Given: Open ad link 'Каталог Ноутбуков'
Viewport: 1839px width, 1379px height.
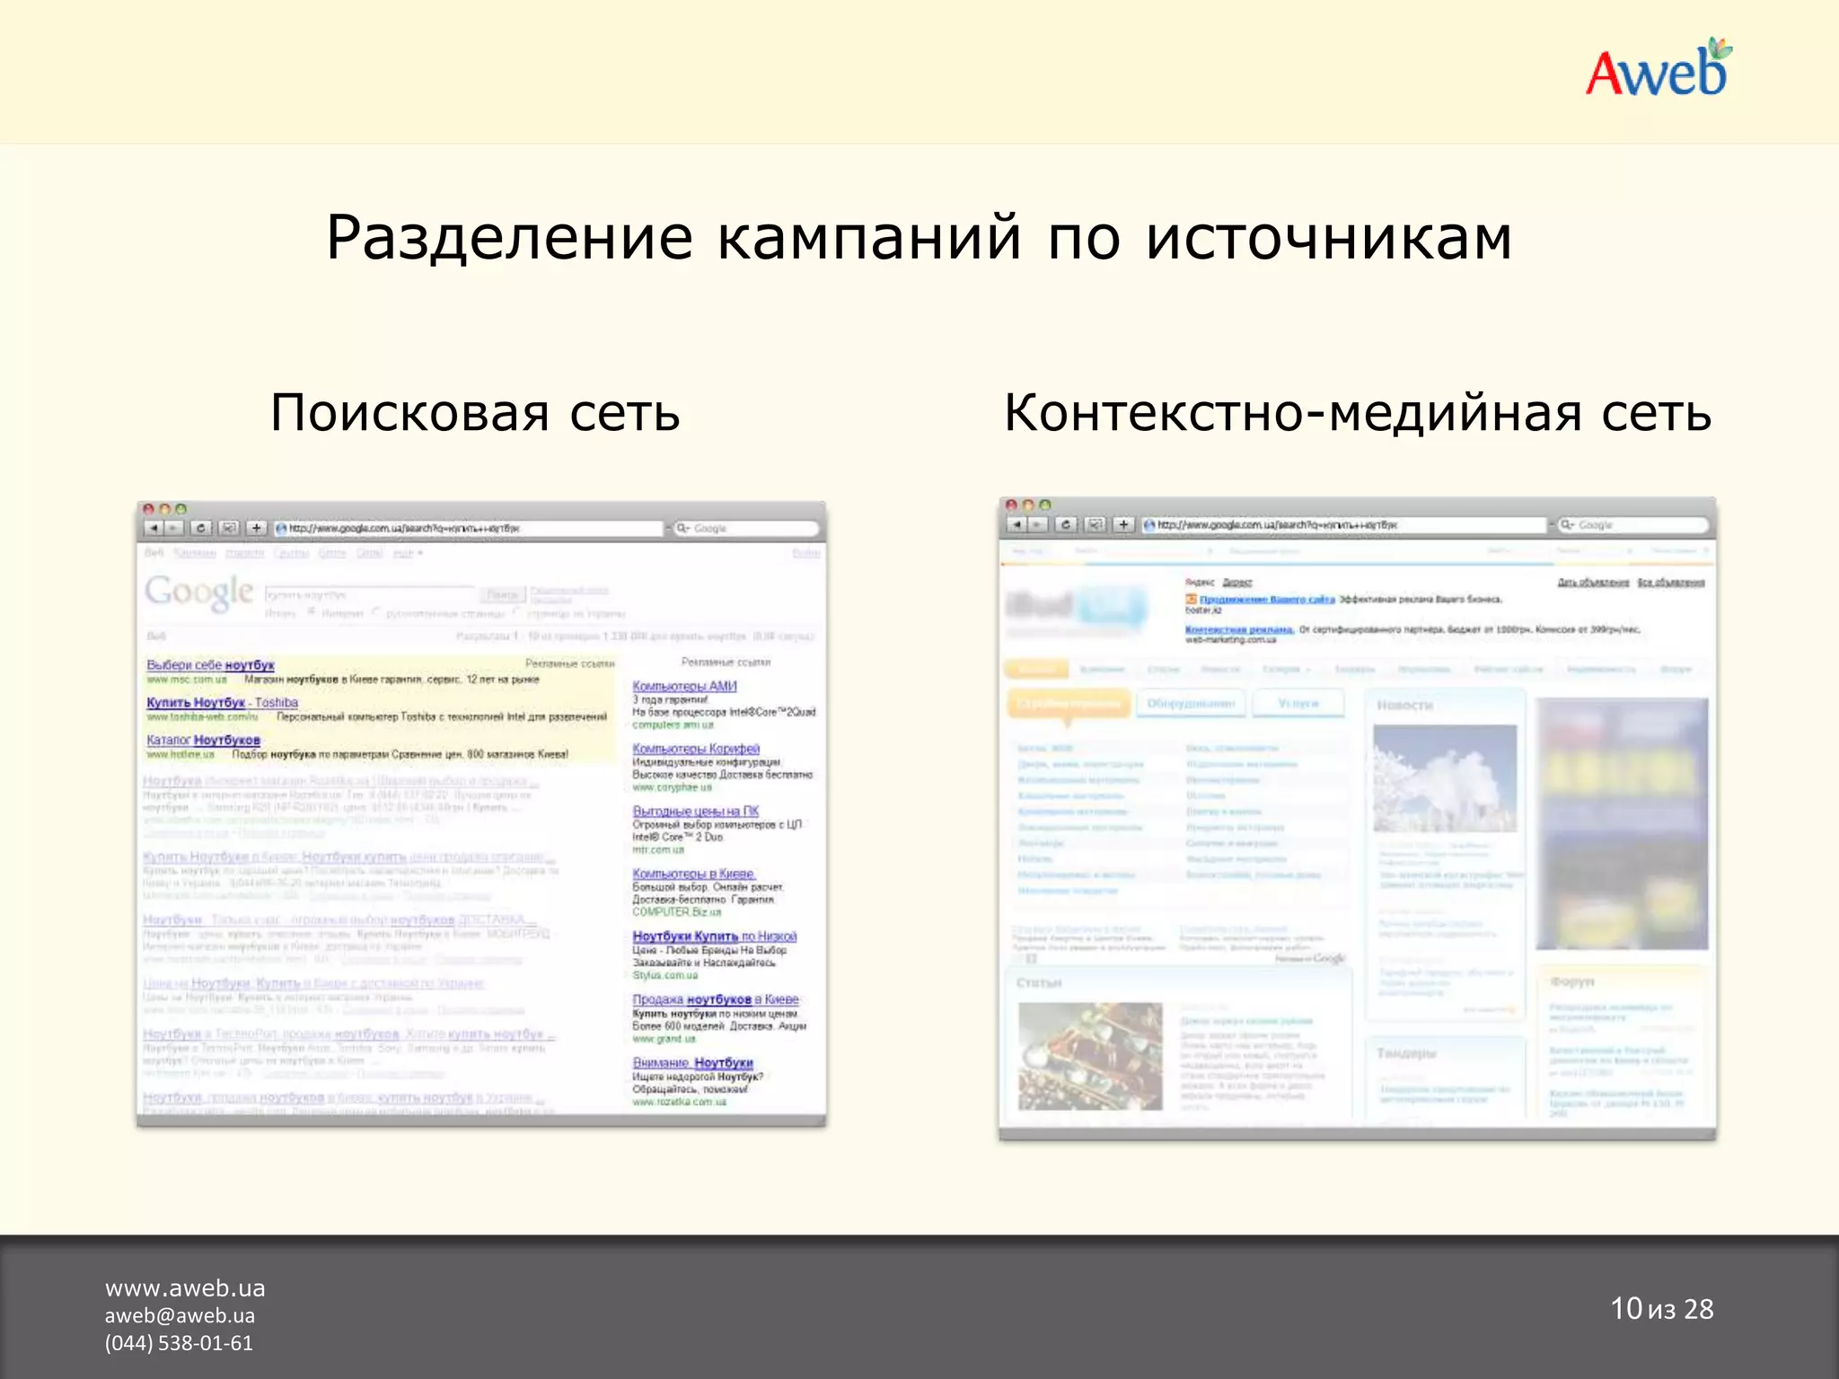Looking at the screenshot, I should point(203,740).
